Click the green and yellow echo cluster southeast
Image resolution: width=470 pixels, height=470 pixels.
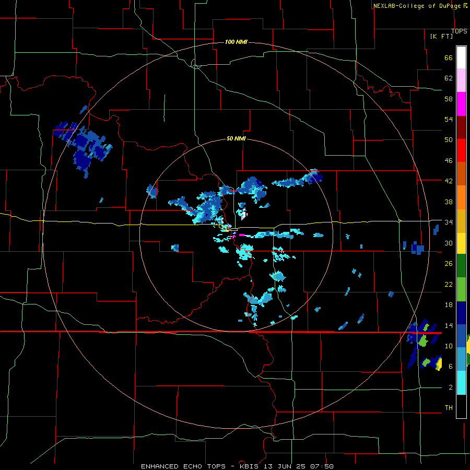425,345
